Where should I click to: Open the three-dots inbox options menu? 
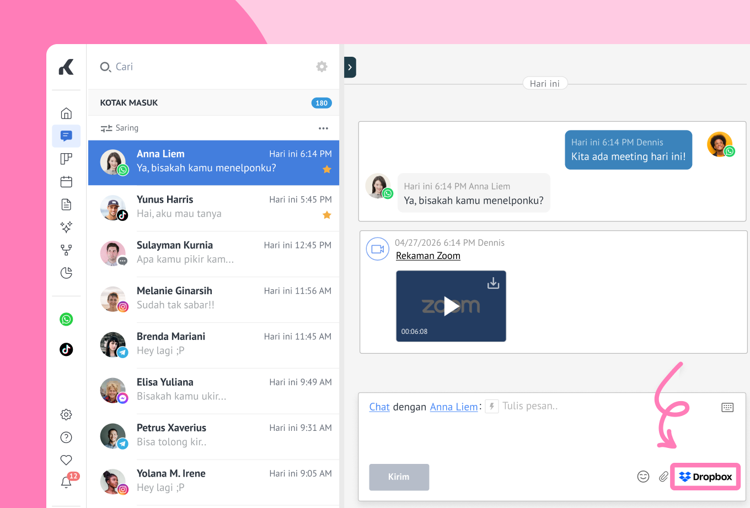[x=323, y=128]
